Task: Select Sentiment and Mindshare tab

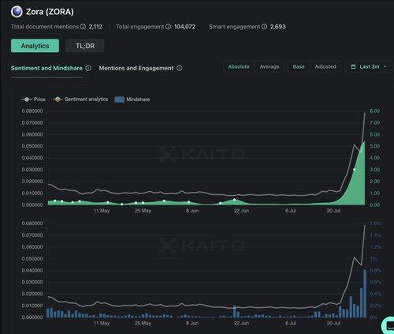Action: pos(46,68)
